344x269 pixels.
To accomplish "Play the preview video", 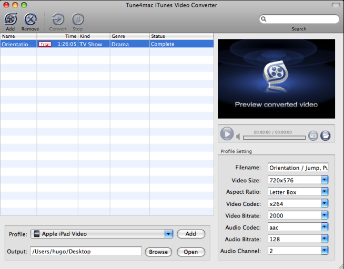I will click(x=227, y=133).
